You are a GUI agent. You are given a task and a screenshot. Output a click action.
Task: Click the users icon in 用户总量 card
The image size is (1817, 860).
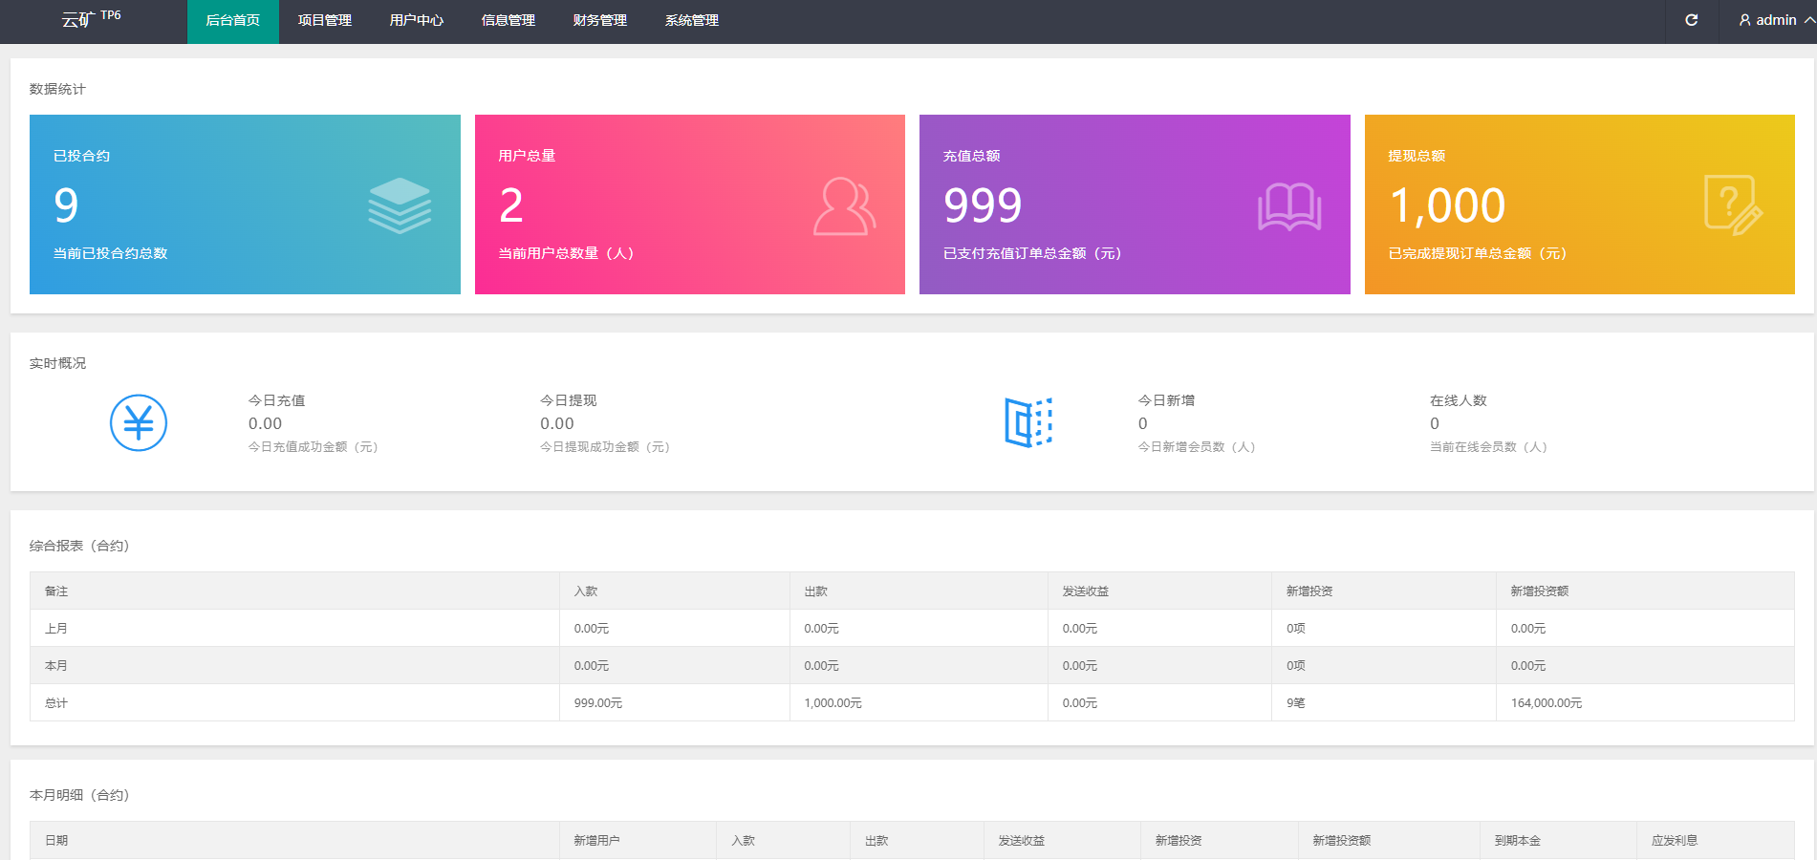[x=844, y=206]
